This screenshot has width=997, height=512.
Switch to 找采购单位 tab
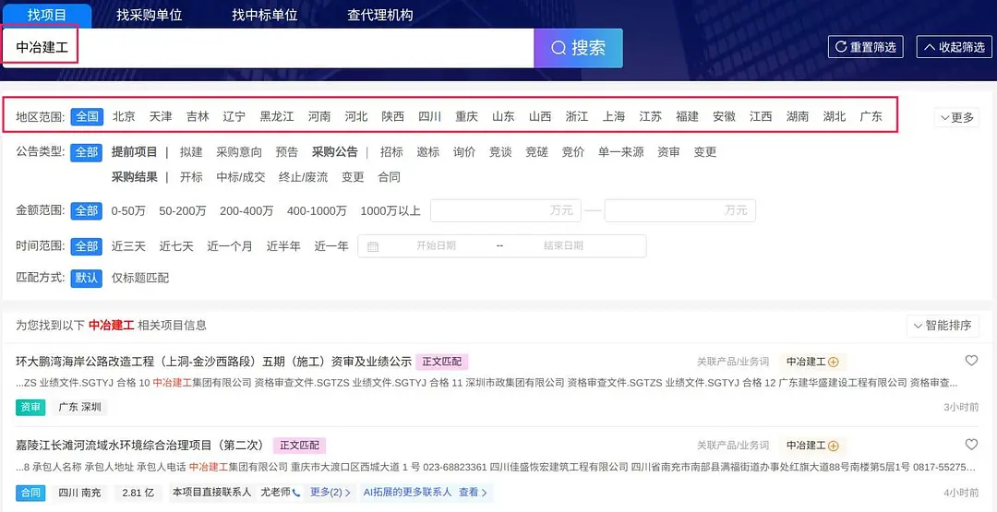150,16
